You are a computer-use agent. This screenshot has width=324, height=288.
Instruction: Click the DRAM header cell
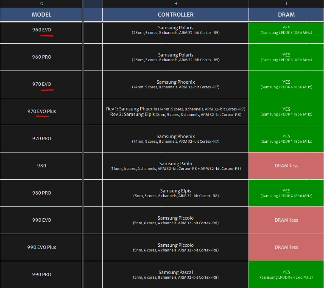pos(286,15)
